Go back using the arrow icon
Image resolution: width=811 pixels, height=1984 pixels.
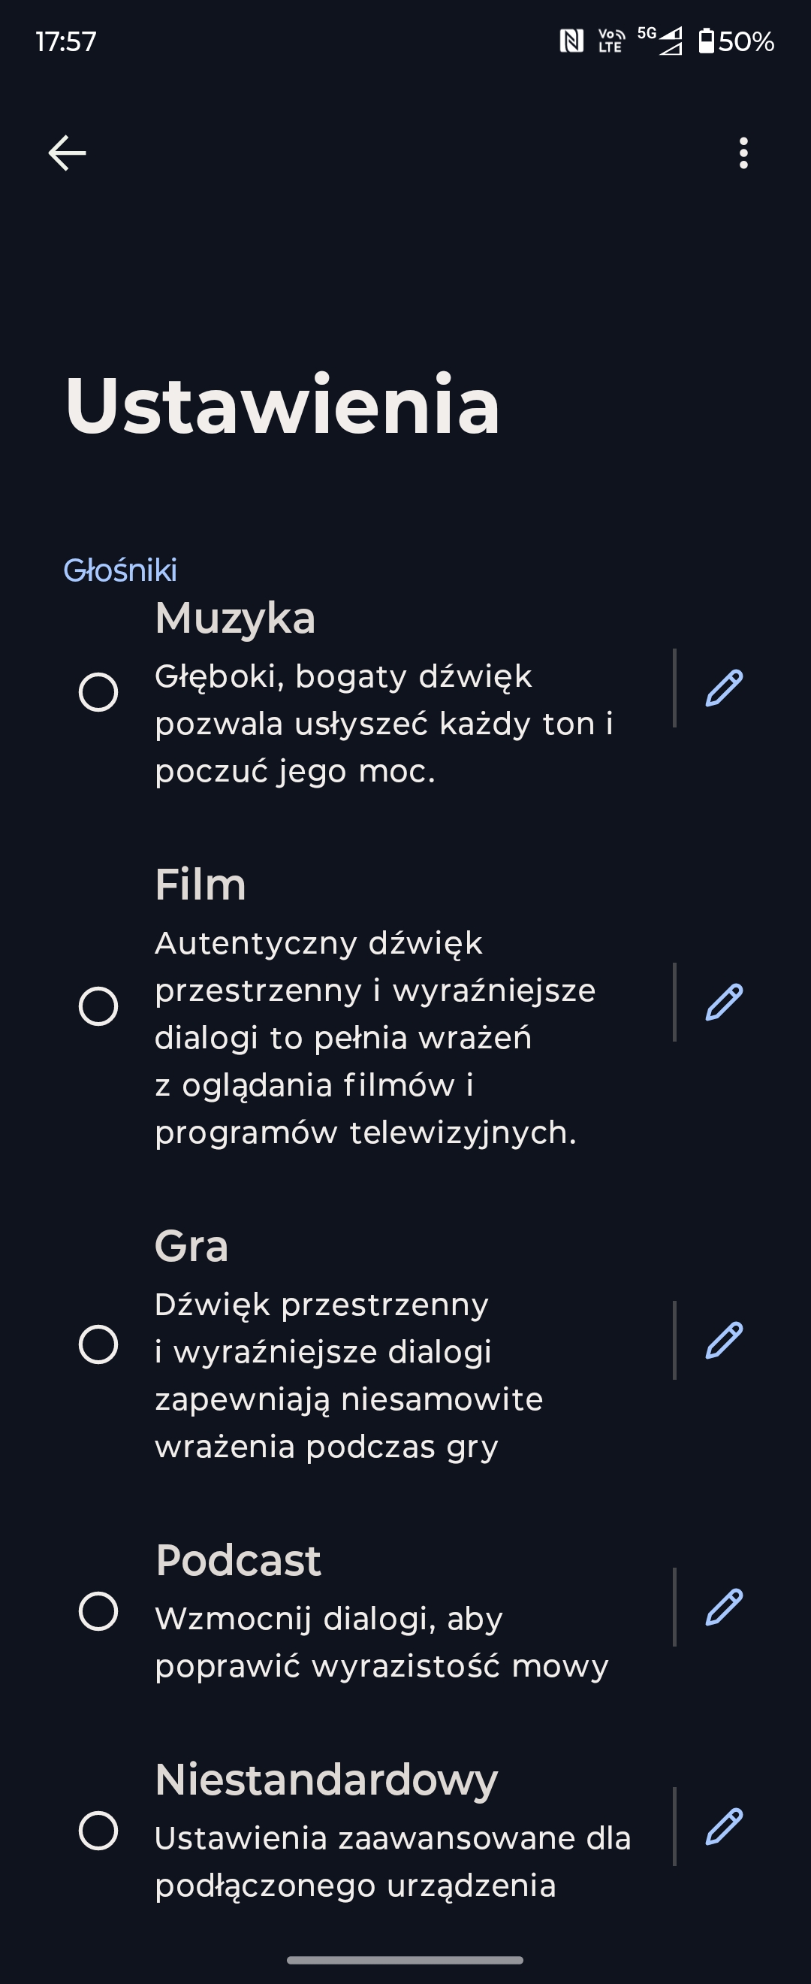coord(67,153)
